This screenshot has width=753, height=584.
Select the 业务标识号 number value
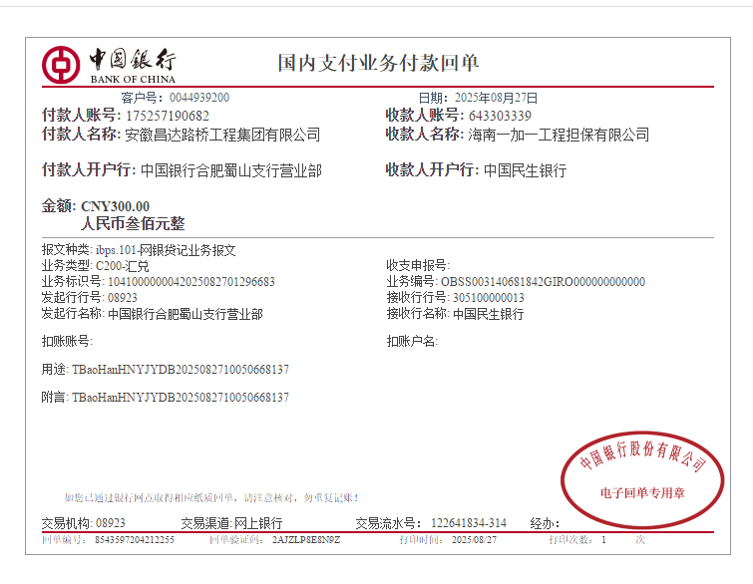pos(190,282)
